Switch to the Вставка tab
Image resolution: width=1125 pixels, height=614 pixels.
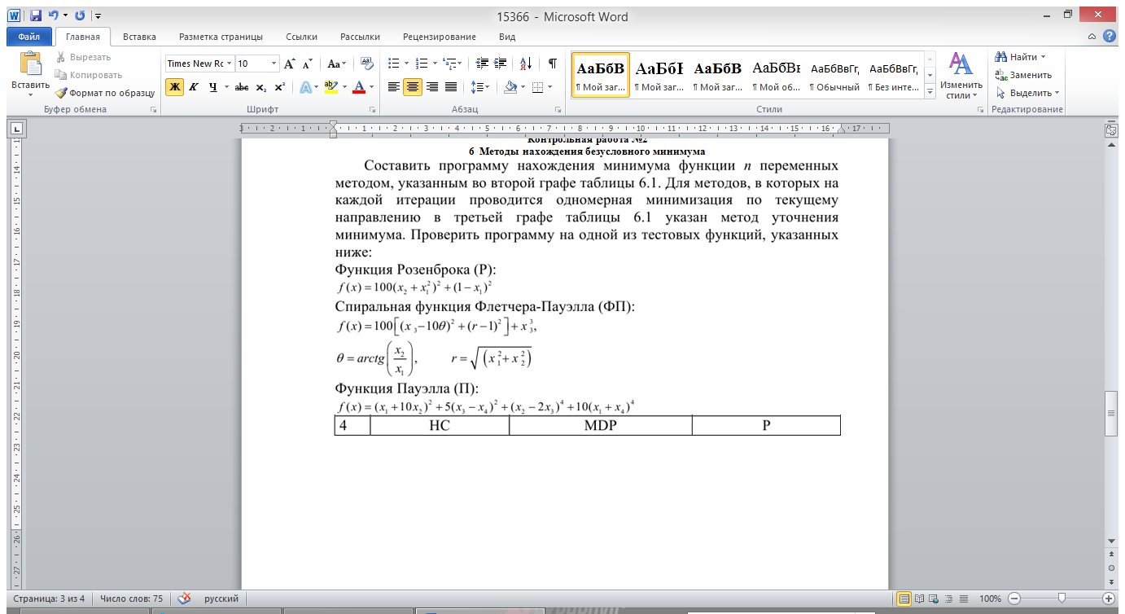(139, 37)
